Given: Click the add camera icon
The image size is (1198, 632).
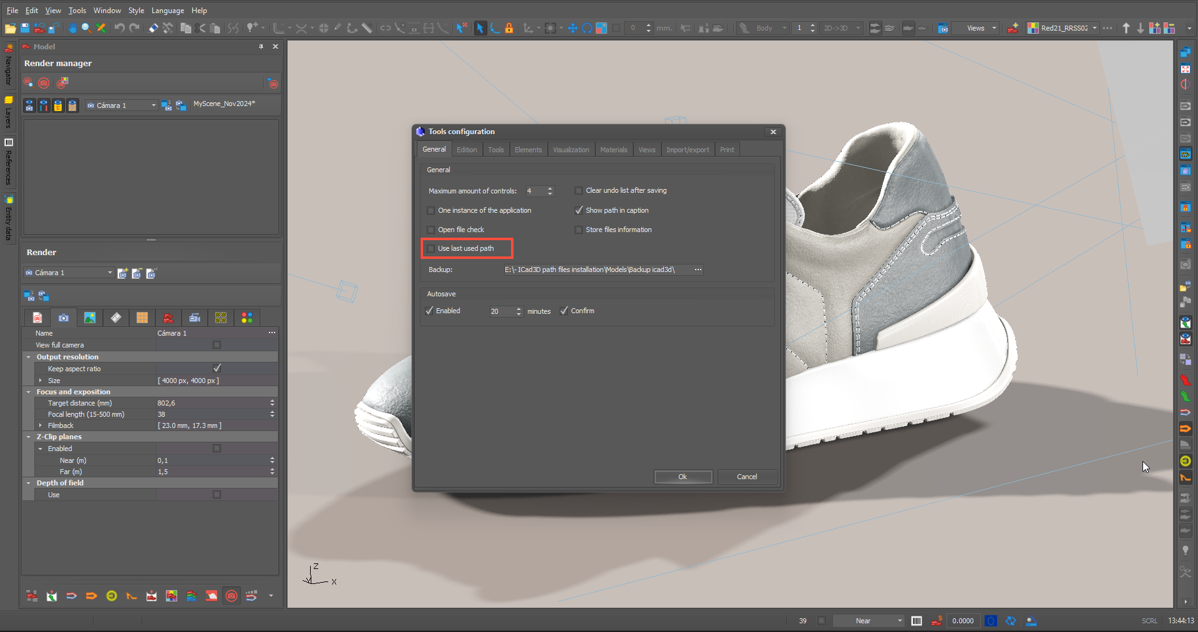Looking at the screenshot, I should point(122,273).
